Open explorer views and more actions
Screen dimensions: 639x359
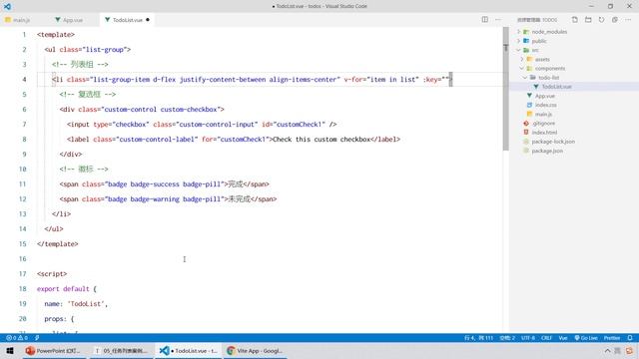[x=628, y=20]
